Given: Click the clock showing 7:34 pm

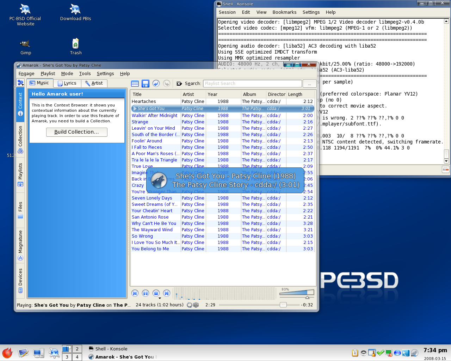Looking at the screenshot, I should (435, 350).
